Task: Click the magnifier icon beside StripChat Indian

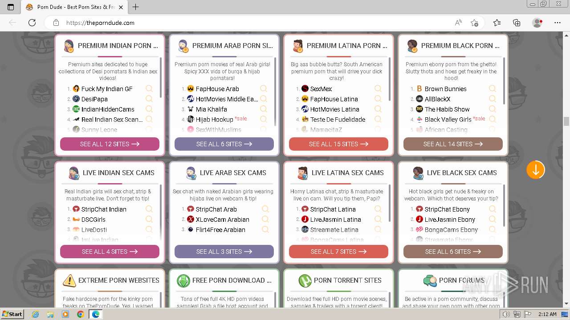Action: coord(149,209)
